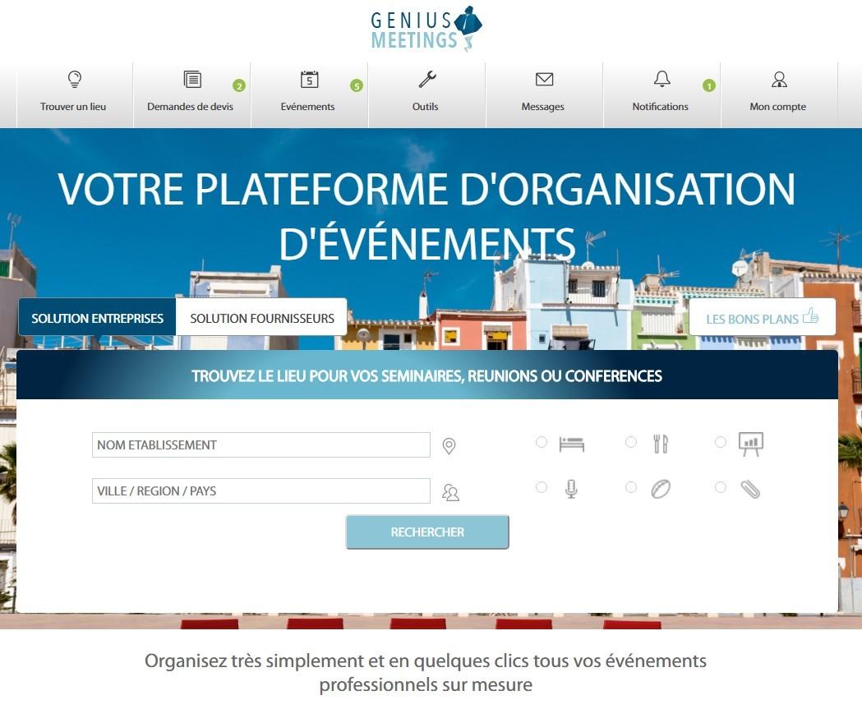Switch to Solution Fournisseurs tab
Screen dimensions: 862x709
[x=261, y=318]
